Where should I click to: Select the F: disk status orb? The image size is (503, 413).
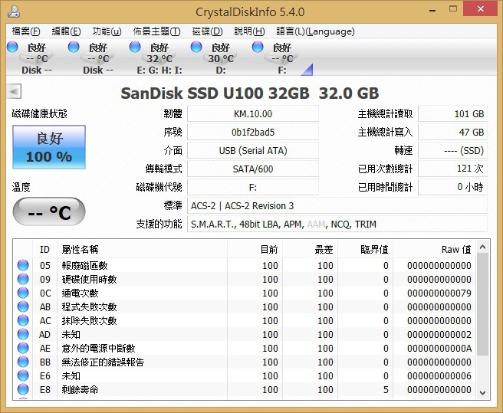[x=258, y=48]
